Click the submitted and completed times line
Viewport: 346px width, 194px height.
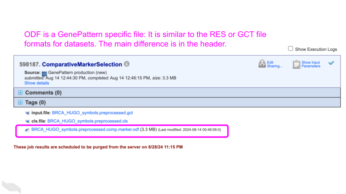(100, 78)
